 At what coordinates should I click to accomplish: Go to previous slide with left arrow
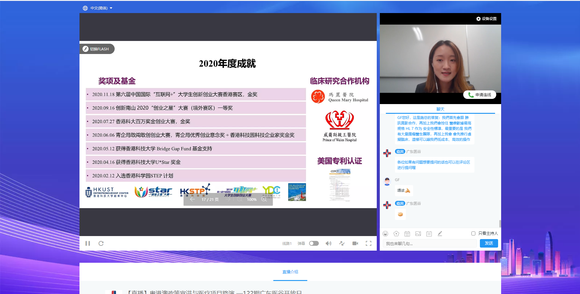[192, 199]
